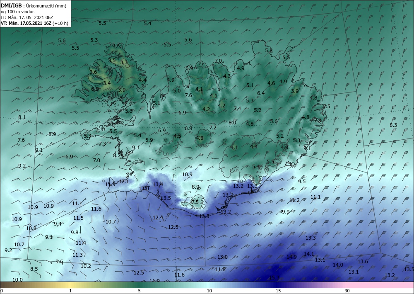
Task: Click the 14.9 value on the map
Action: (291, 257)
